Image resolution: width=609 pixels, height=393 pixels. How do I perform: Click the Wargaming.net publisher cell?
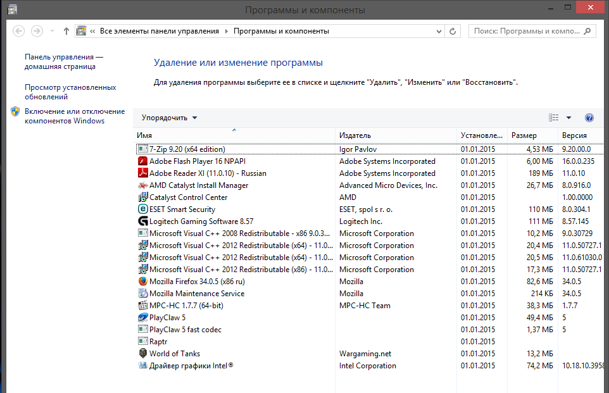pyautogui.click(x=365, y=354)
